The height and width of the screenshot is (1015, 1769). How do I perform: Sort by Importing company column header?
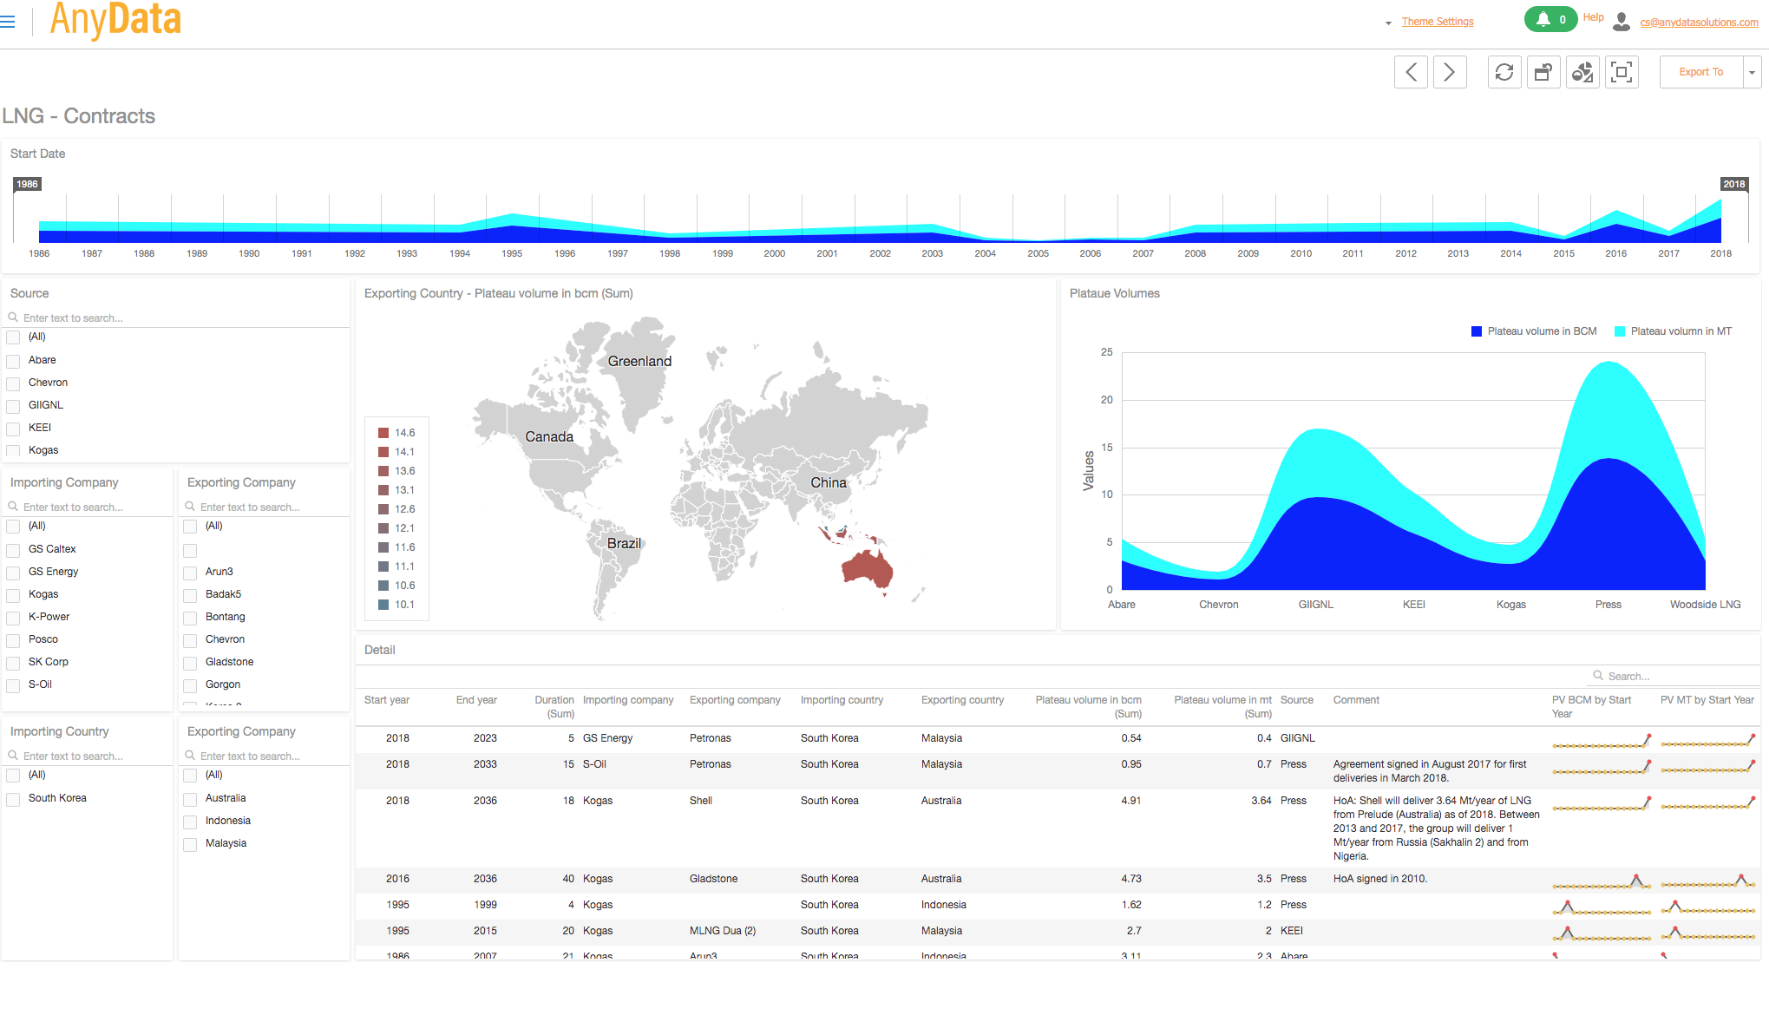[628, 700]
